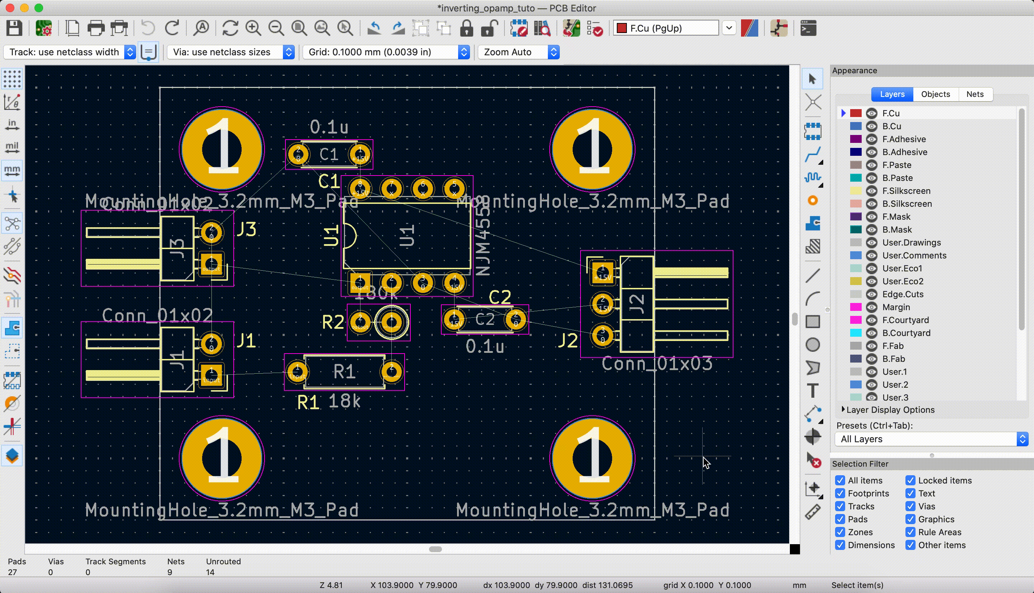Expand Layer Display Options section
Image resolution: width=1034 pixels, height=593 pixels.
tap(843, 410)
